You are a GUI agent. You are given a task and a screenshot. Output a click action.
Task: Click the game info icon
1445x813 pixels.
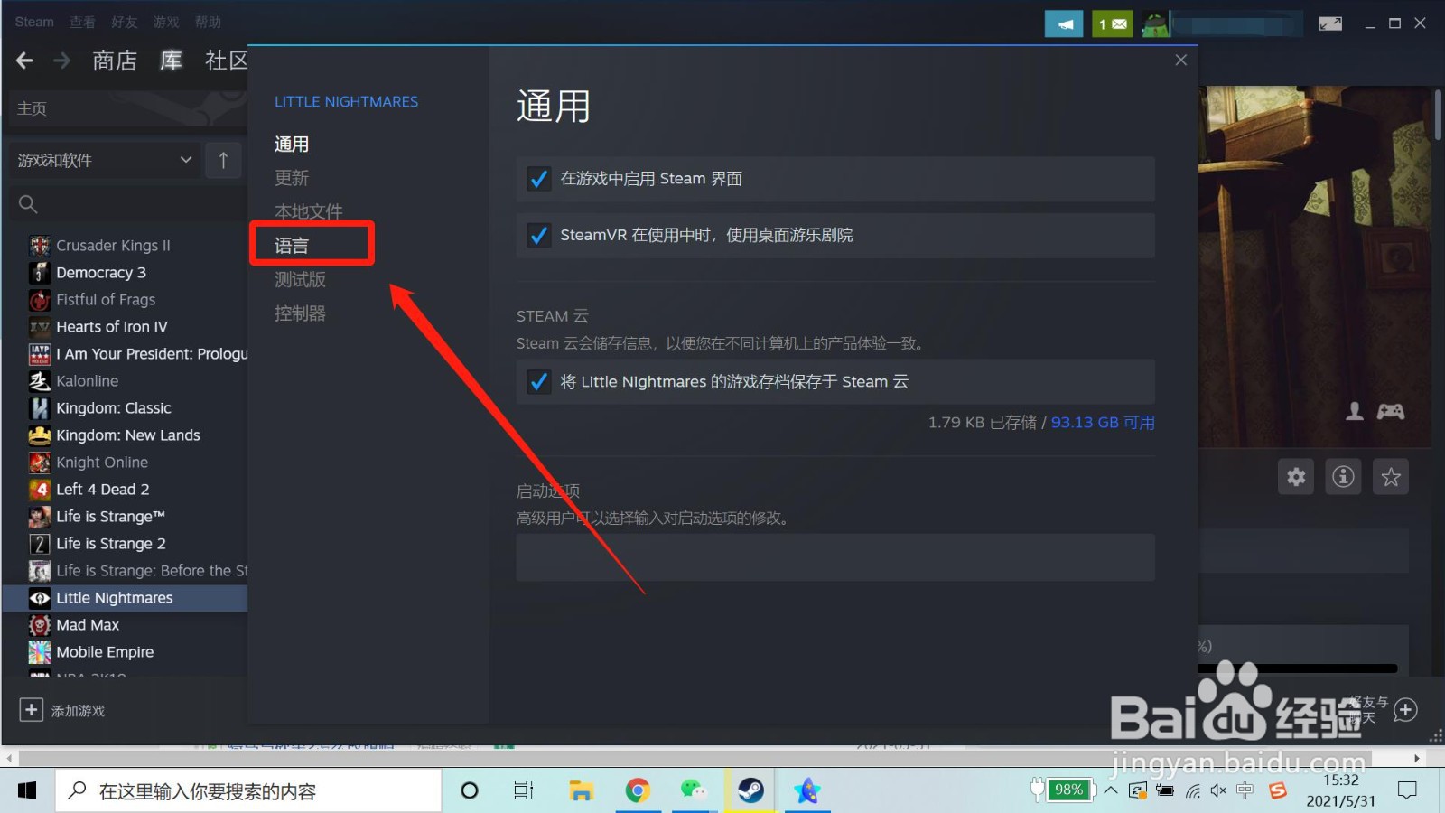tap(1343, 476)
